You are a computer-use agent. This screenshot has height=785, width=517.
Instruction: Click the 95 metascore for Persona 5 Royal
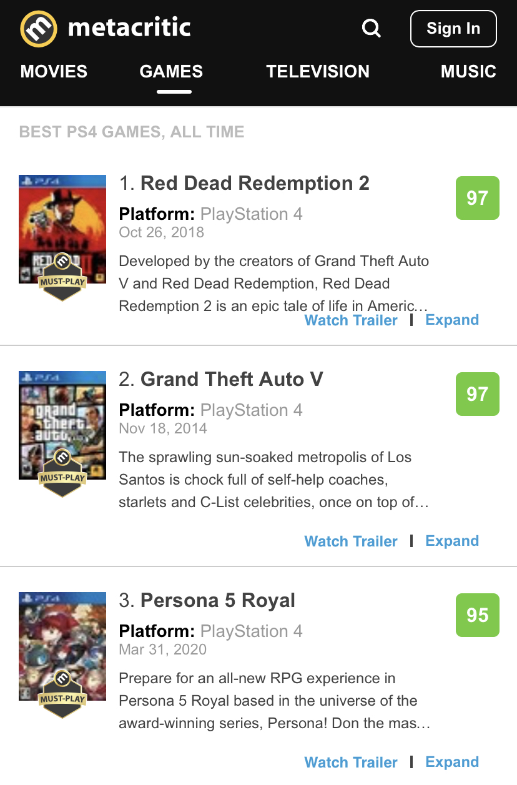coord(478,615)
